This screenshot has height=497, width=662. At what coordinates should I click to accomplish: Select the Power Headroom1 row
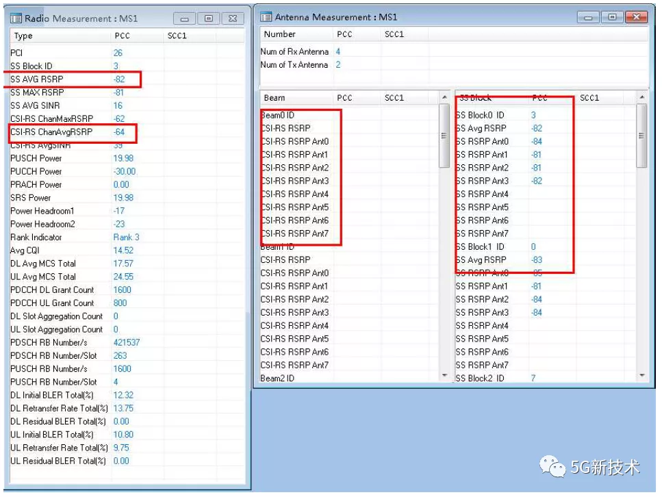coord(127,211)
